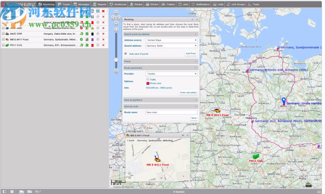The width and height of the screenshot is (325, 194).
Task: Click the warning triangle icon in the Turkey row
Action: tap(92, 28)
